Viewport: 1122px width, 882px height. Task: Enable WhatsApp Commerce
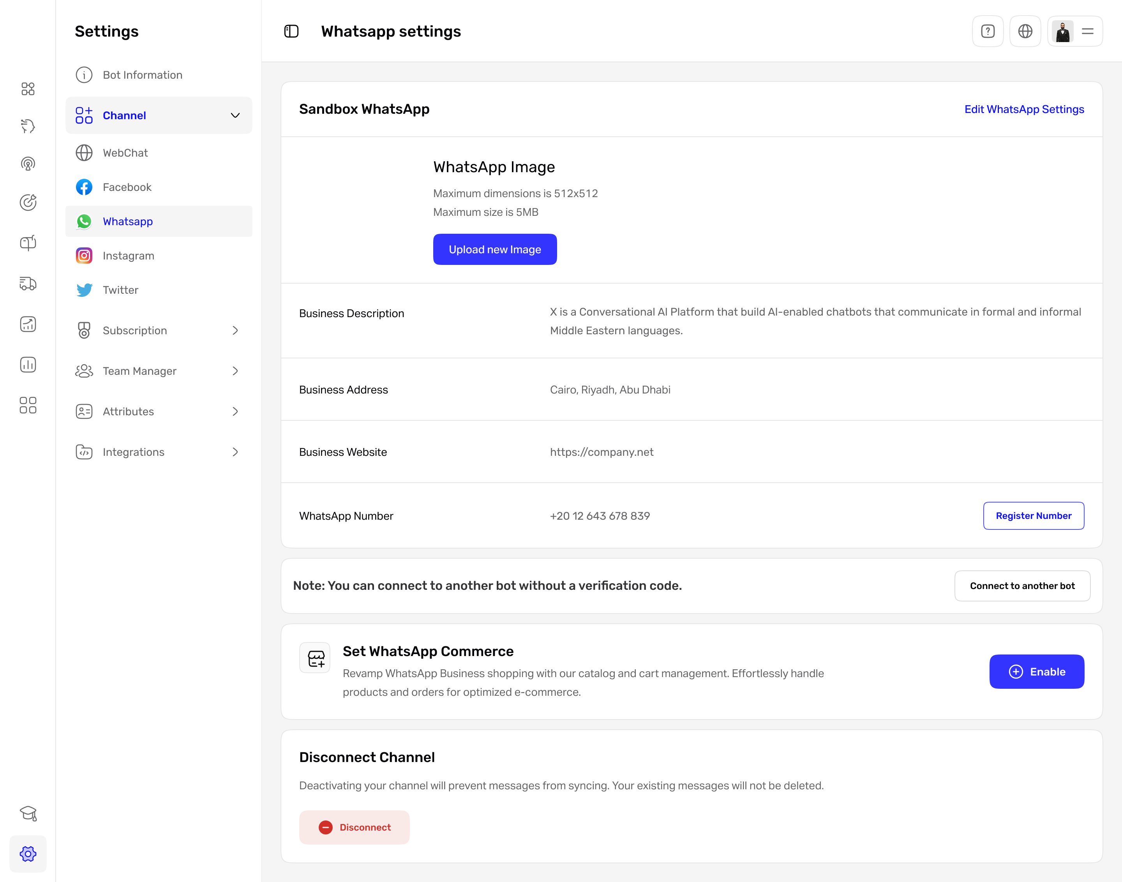(1037, 672)
